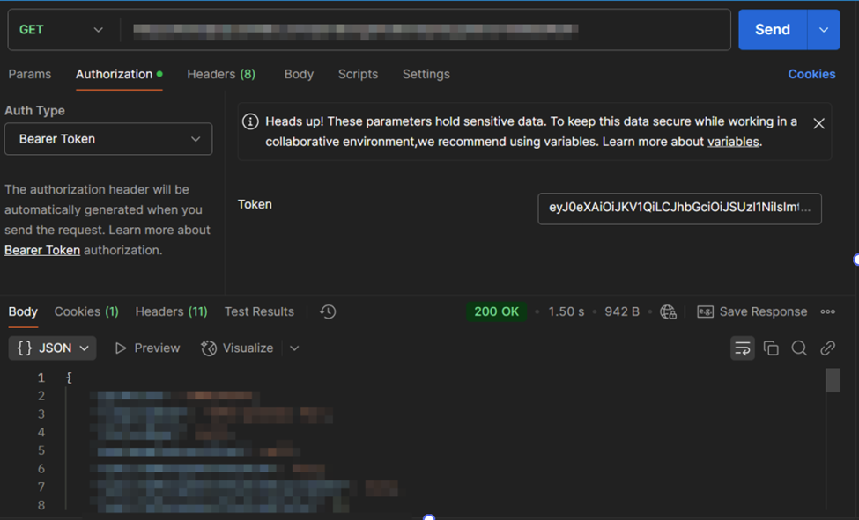859x520 pixels.
Task: Search within the response body
Action: click(799, 348)
